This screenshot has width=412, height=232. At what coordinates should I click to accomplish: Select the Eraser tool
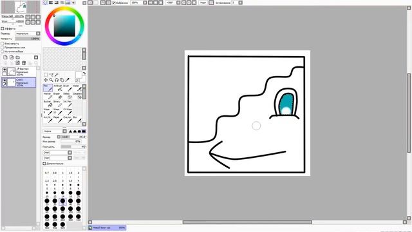point(57,96)
